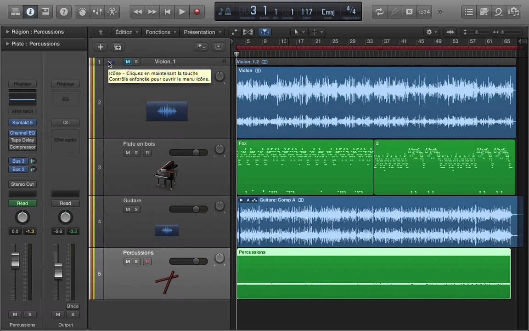Solo the Violon_1 track

[136, 62]
